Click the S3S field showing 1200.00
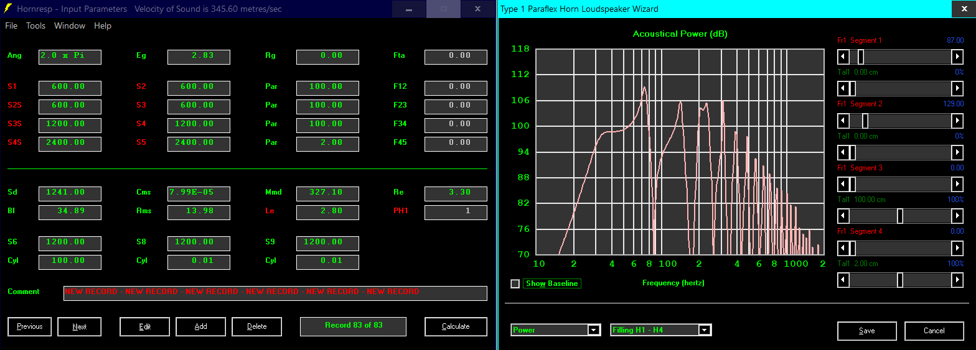 tap(70, 126)
